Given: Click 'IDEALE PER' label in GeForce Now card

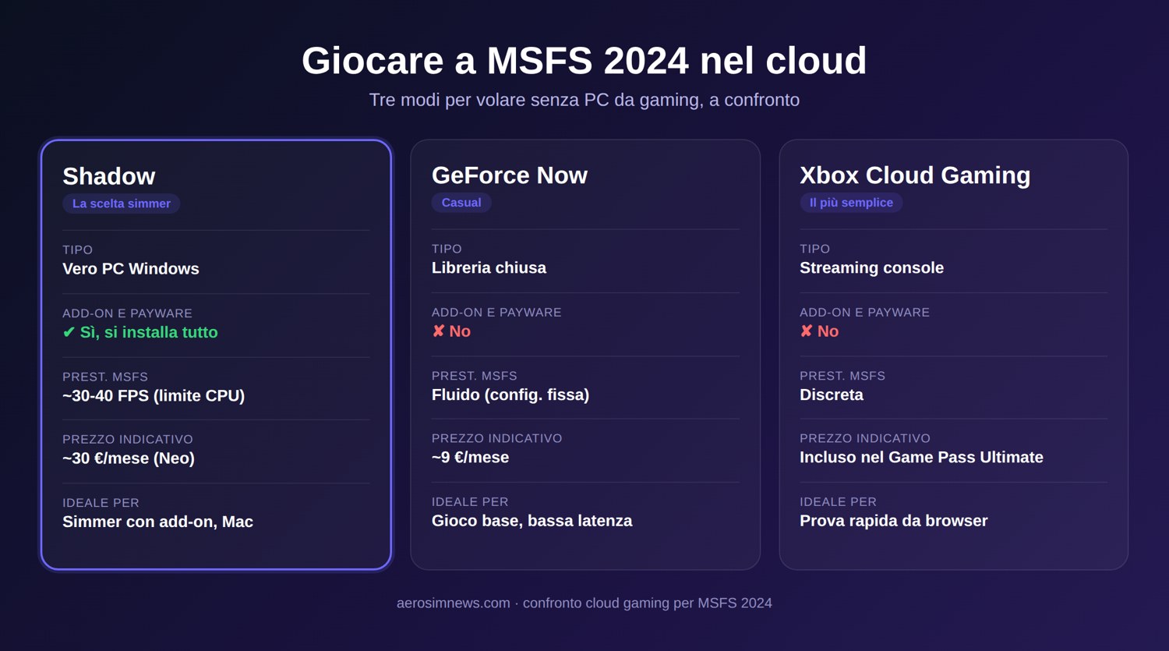Looking at the screenshot, I should click(469, 502).
